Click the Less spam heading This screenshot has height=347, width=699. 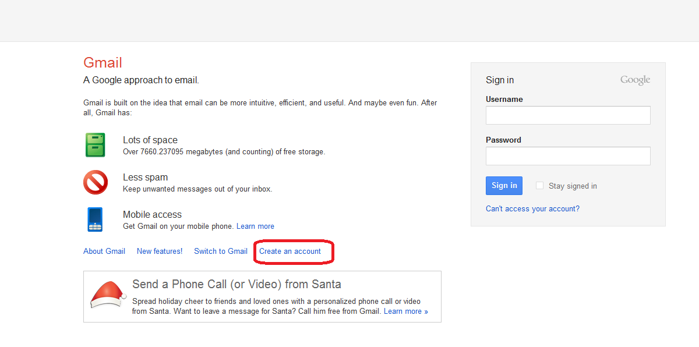click(x=145, y=178)
